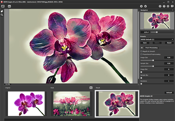Open the AKVIS Default presets dropdown

coord(157,39)
